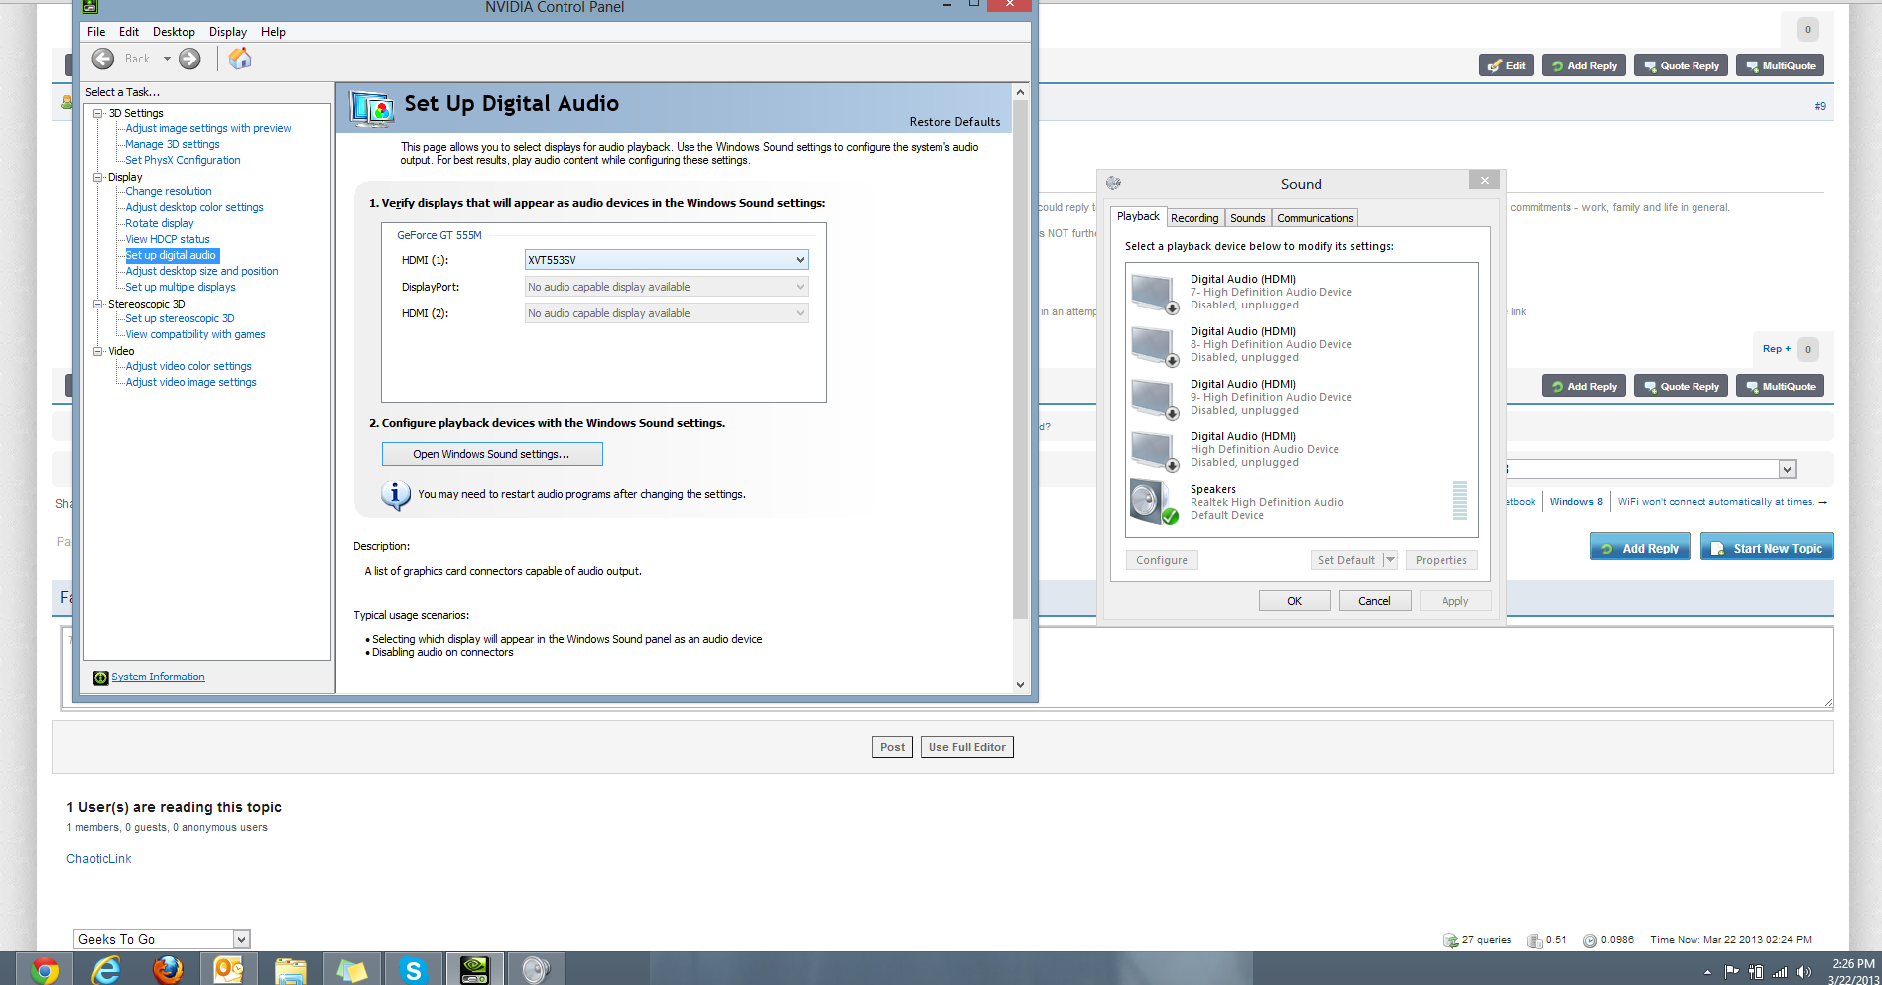Open File Explorer from the taskbar
1882x985 pixels.
click(x=291, y=969)
